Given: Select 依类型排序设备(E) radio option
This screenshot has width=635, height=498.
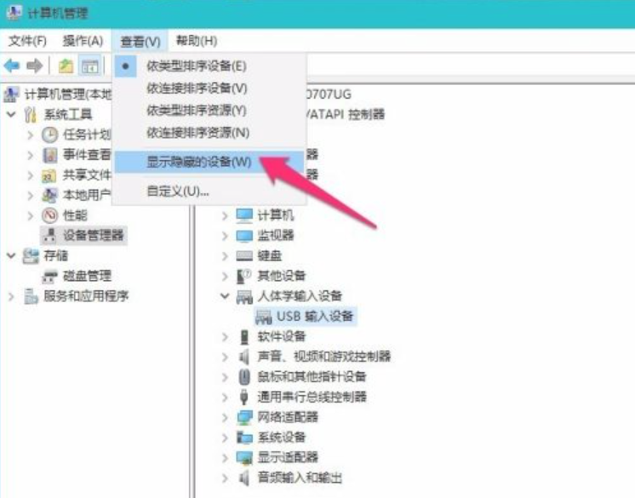Looking at the screenshot, I should coord(197,66).
